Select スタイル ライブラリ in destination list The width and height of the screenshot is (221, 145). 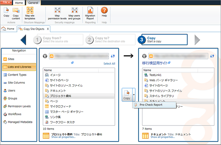pos(178,96)
